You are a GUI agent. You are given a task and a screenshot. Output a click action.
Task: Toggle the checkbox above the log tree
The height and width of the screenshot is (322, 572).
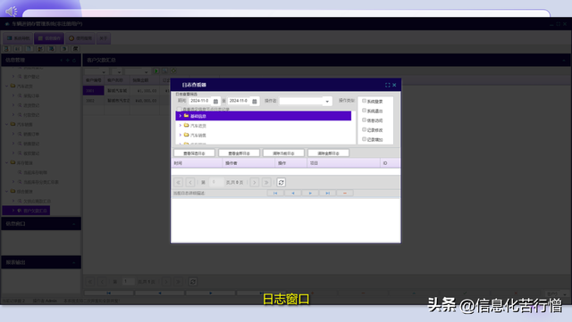pos(179,109)
